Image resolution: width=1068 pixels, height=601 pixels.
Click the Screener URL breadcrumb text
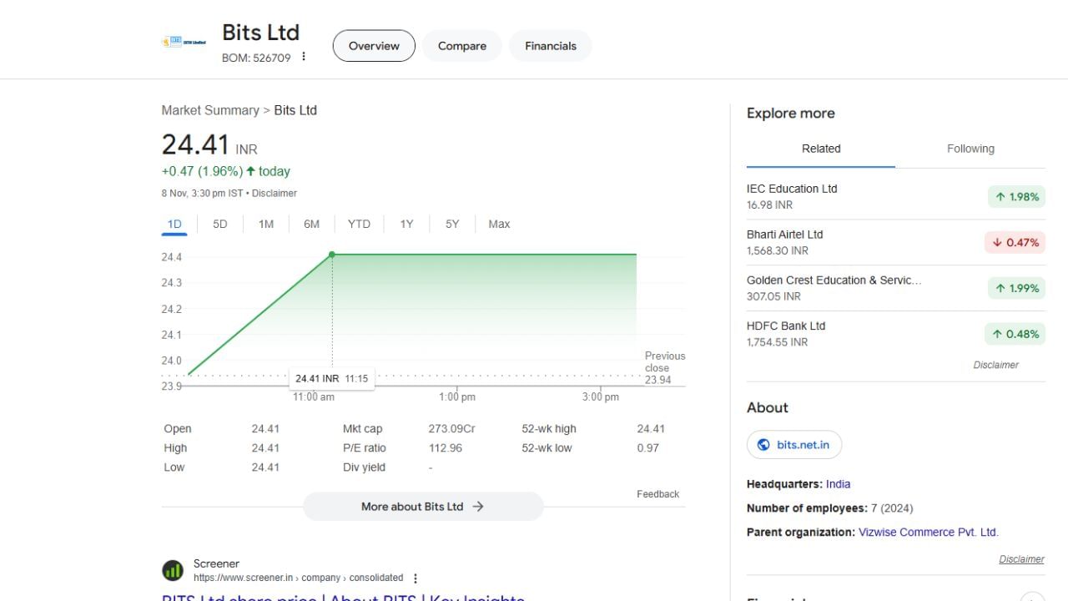click(x=298, y=578)
